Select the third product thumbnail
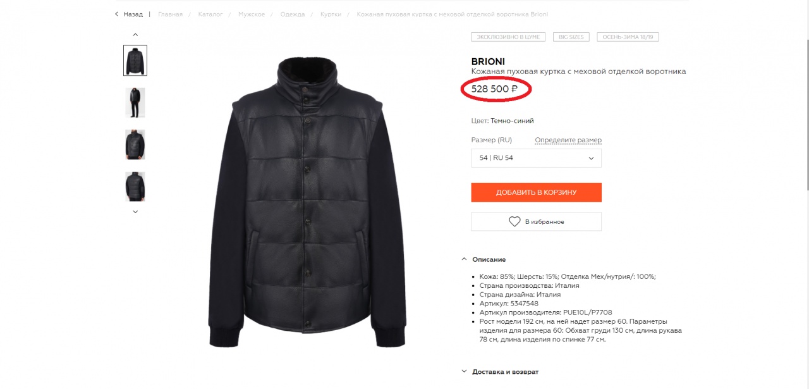Image resolution: width=809 pixels, height=389 pixels. [x=135, y=144]
